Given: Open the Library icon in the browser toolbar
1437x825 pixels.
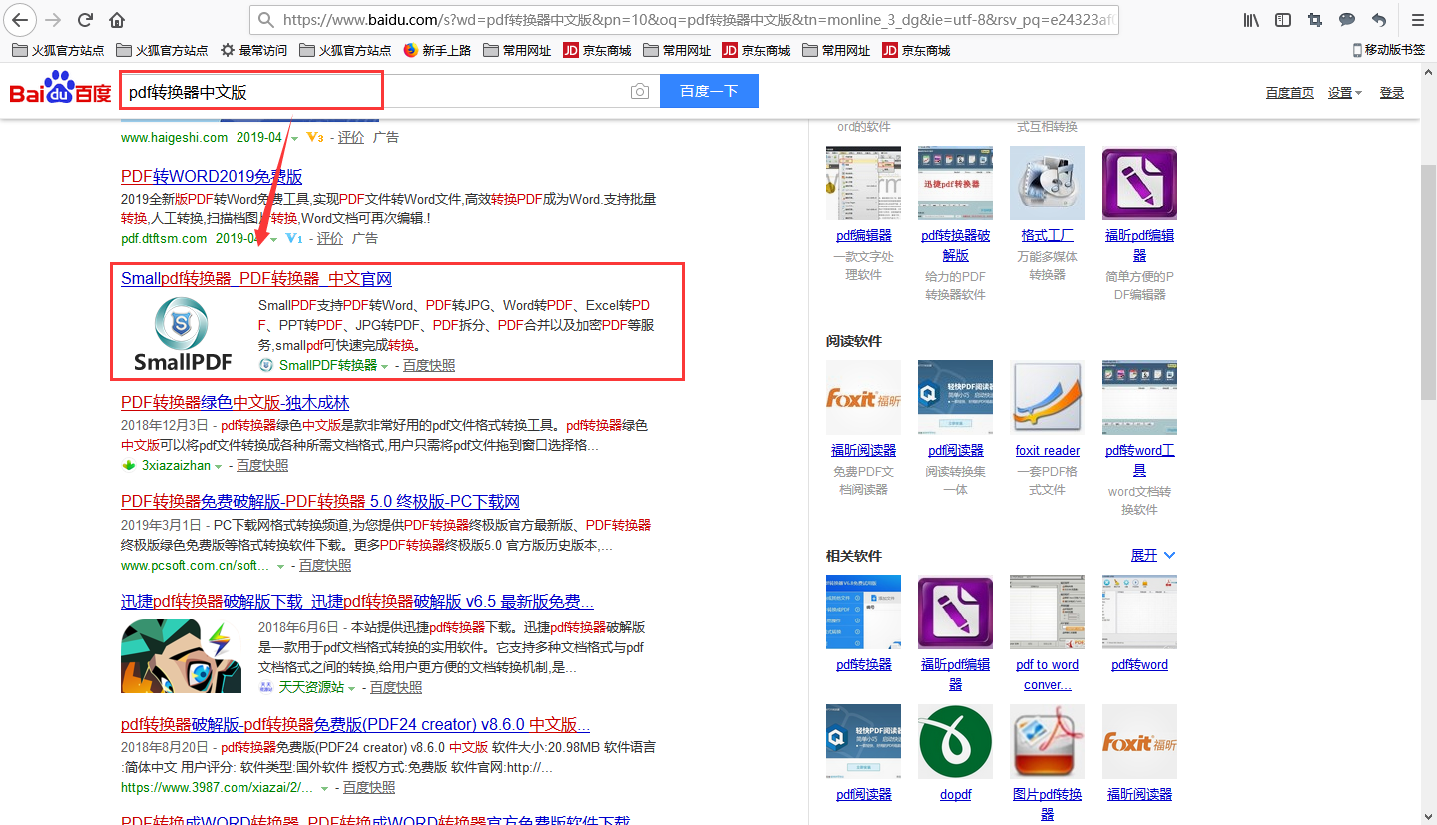Looking at the screenshot, I should 1251,20.
